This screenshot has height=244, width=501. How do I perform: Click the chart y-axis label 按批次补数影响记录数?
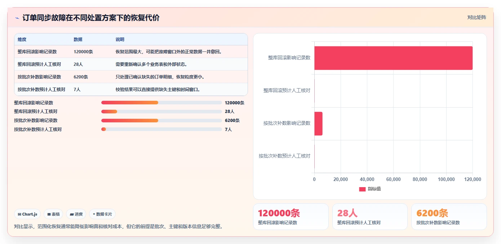287,123
